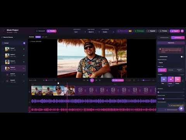Click the skip-to-start icon left of play

(x=84, y=80)
